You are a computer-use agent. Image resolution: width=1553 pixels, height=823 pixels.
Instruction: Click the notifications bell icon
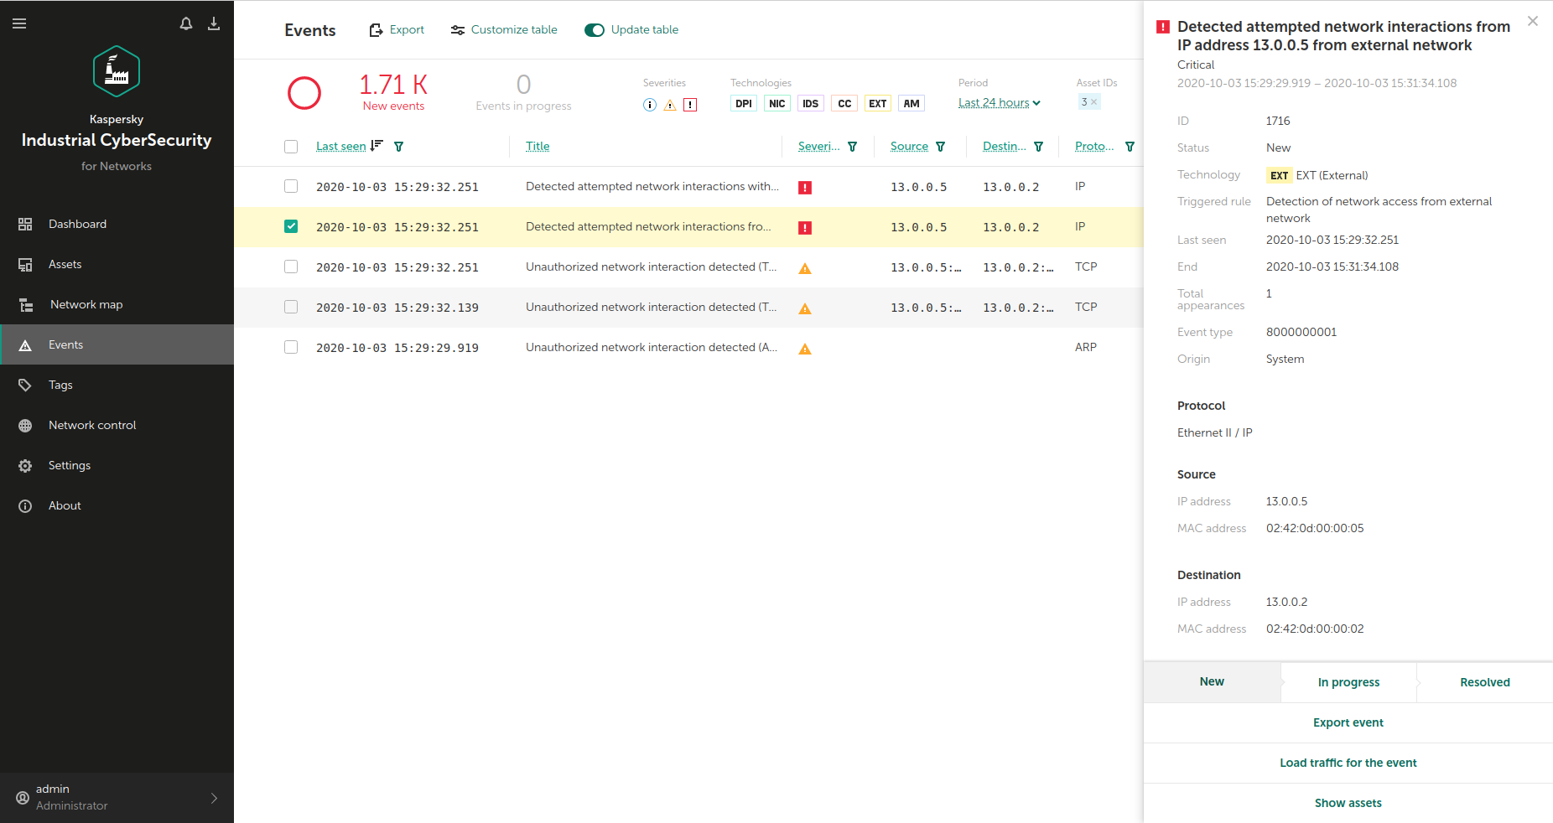click(186, 23)
